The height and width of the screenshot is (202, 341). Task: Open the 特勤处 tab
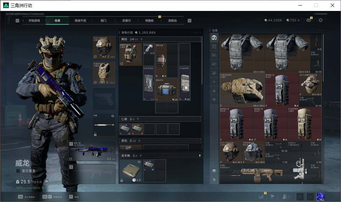pos(149,20)
